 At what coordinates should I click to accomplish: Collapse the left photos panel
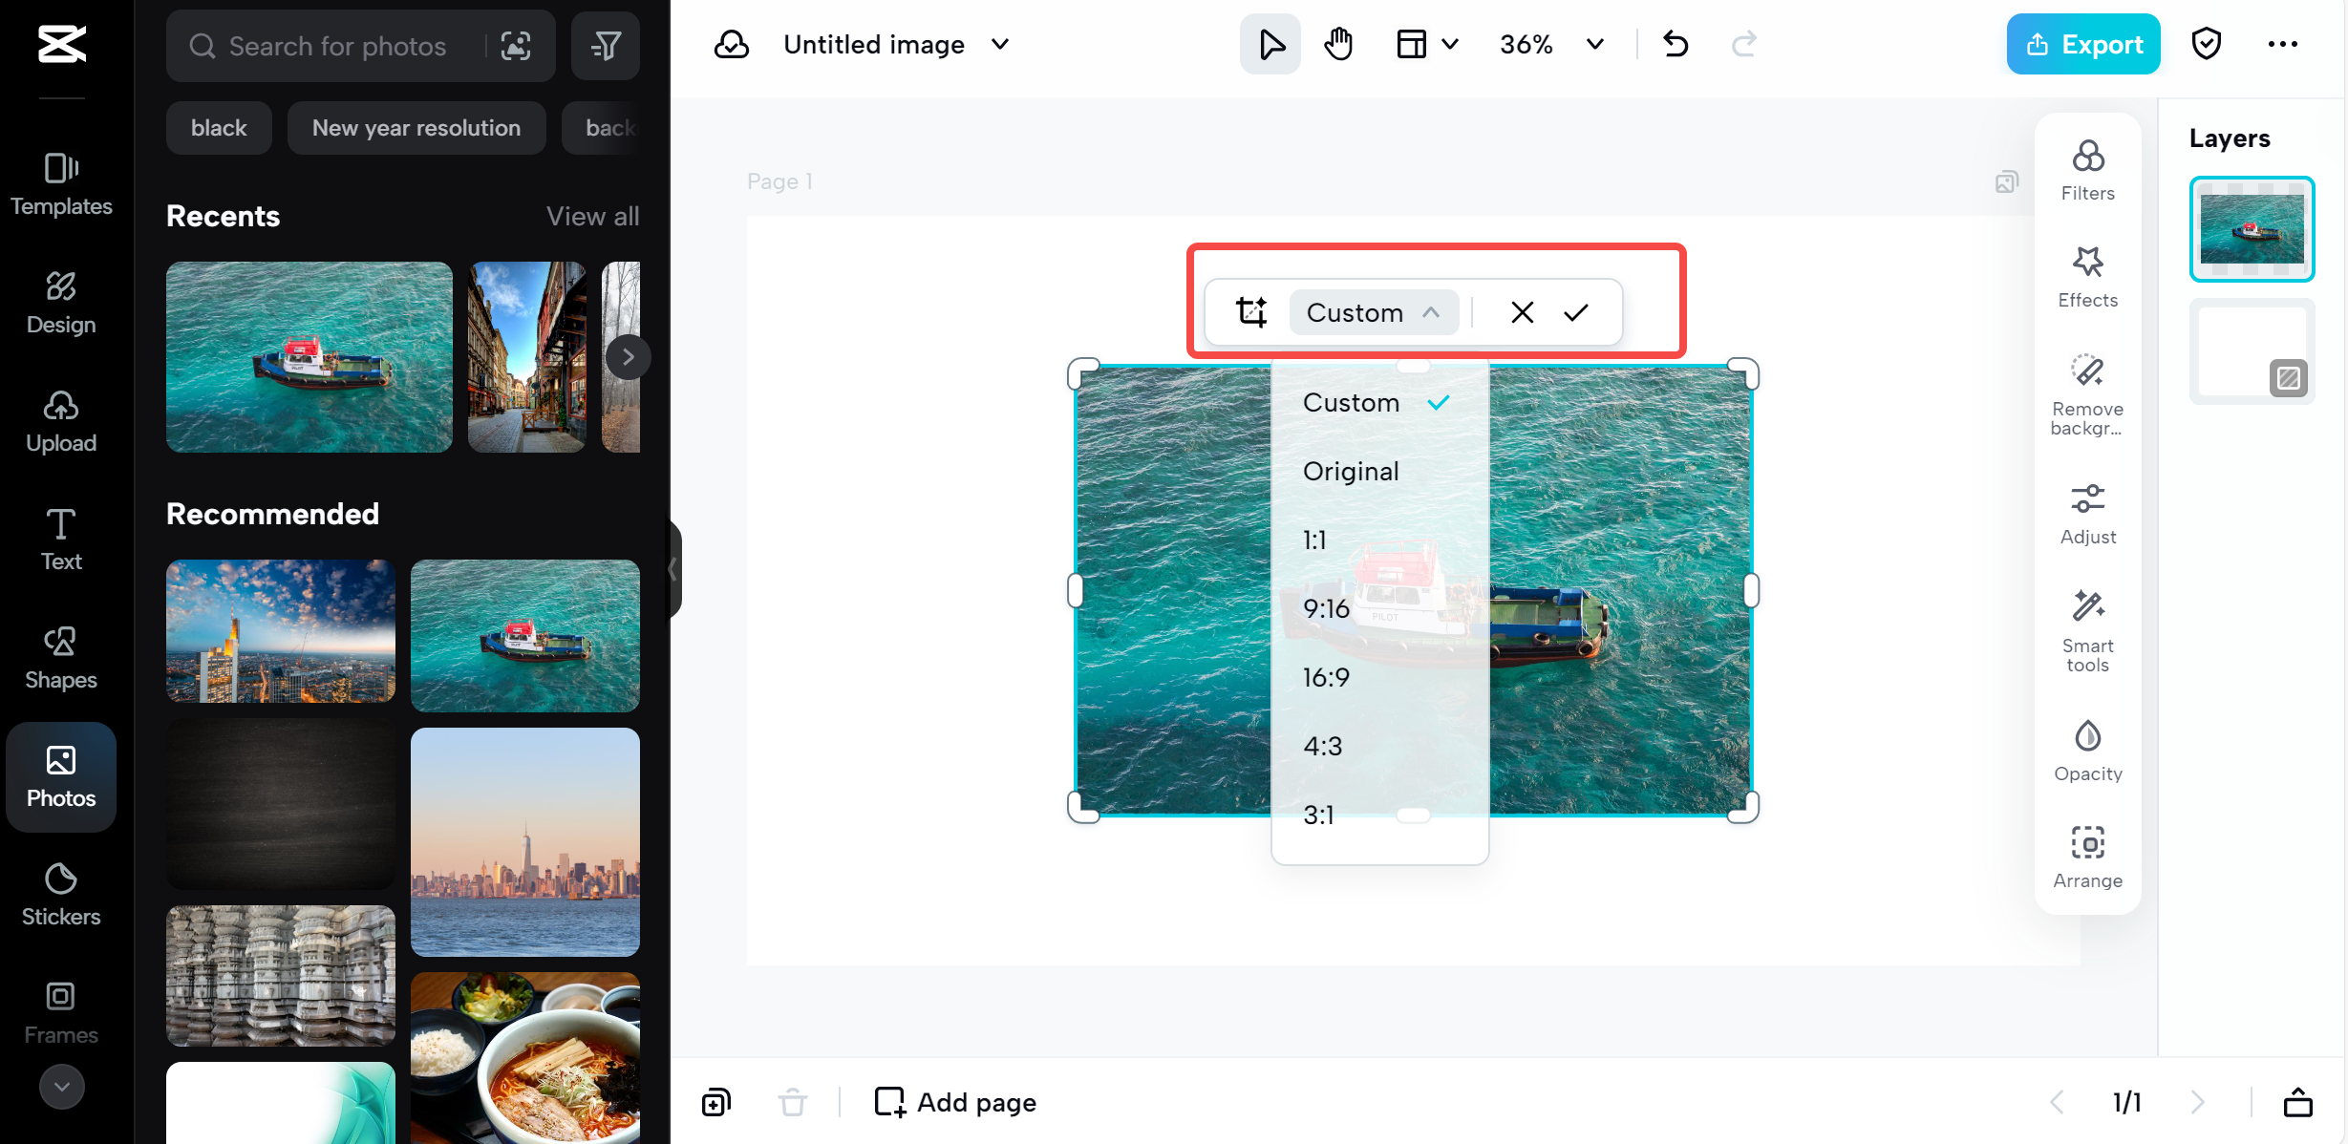coord(672,569)
